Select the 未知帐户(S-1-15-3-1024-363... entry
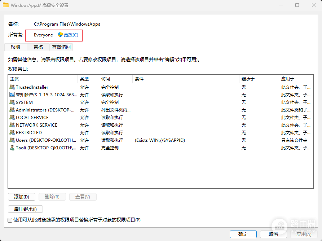The image size is (322, 241). [x=47, y=95]
